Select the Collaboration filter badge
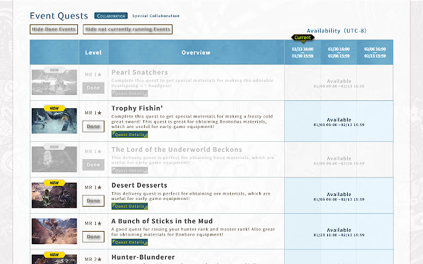The width and height of the screenshot is (423, 264). coord(111,16)
